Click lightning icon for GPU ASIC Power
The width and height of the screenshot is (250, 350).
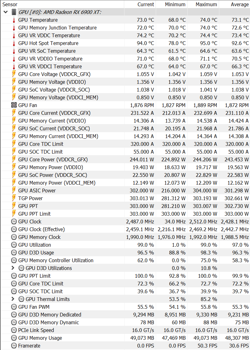[14, 191]
